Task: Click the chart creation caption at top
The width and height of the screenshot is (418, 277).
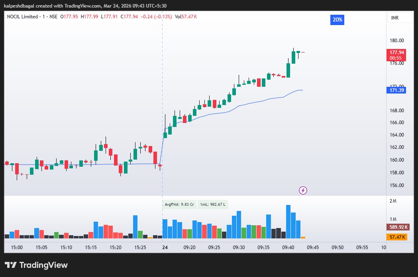Action: click(85, 6)
